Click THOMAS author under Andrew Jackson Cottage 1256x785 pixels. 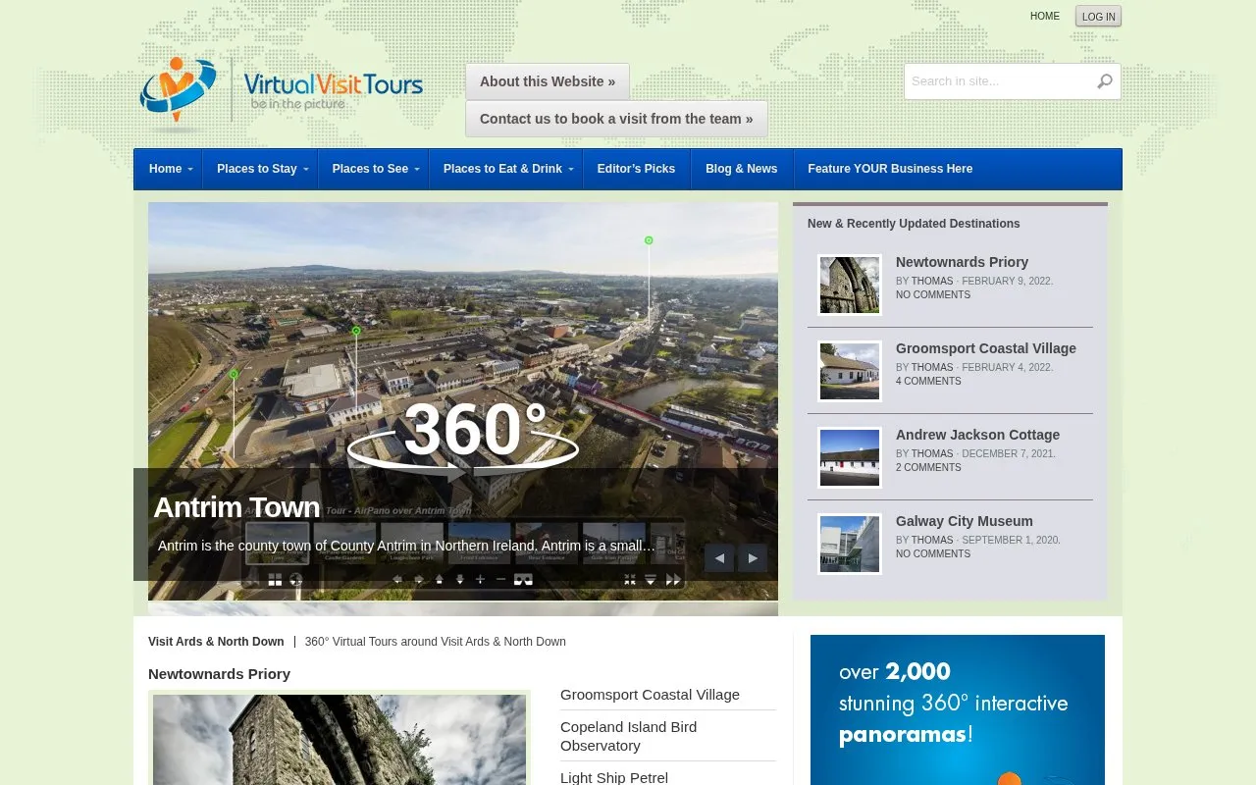[932, 454]
